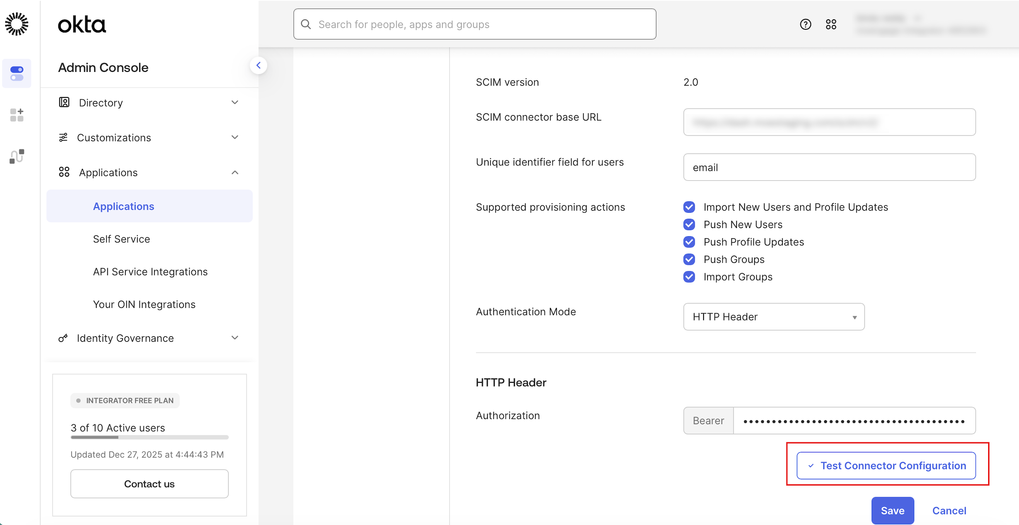Collapse sidebar with the chevron arrow button

[x=258, y=66]
